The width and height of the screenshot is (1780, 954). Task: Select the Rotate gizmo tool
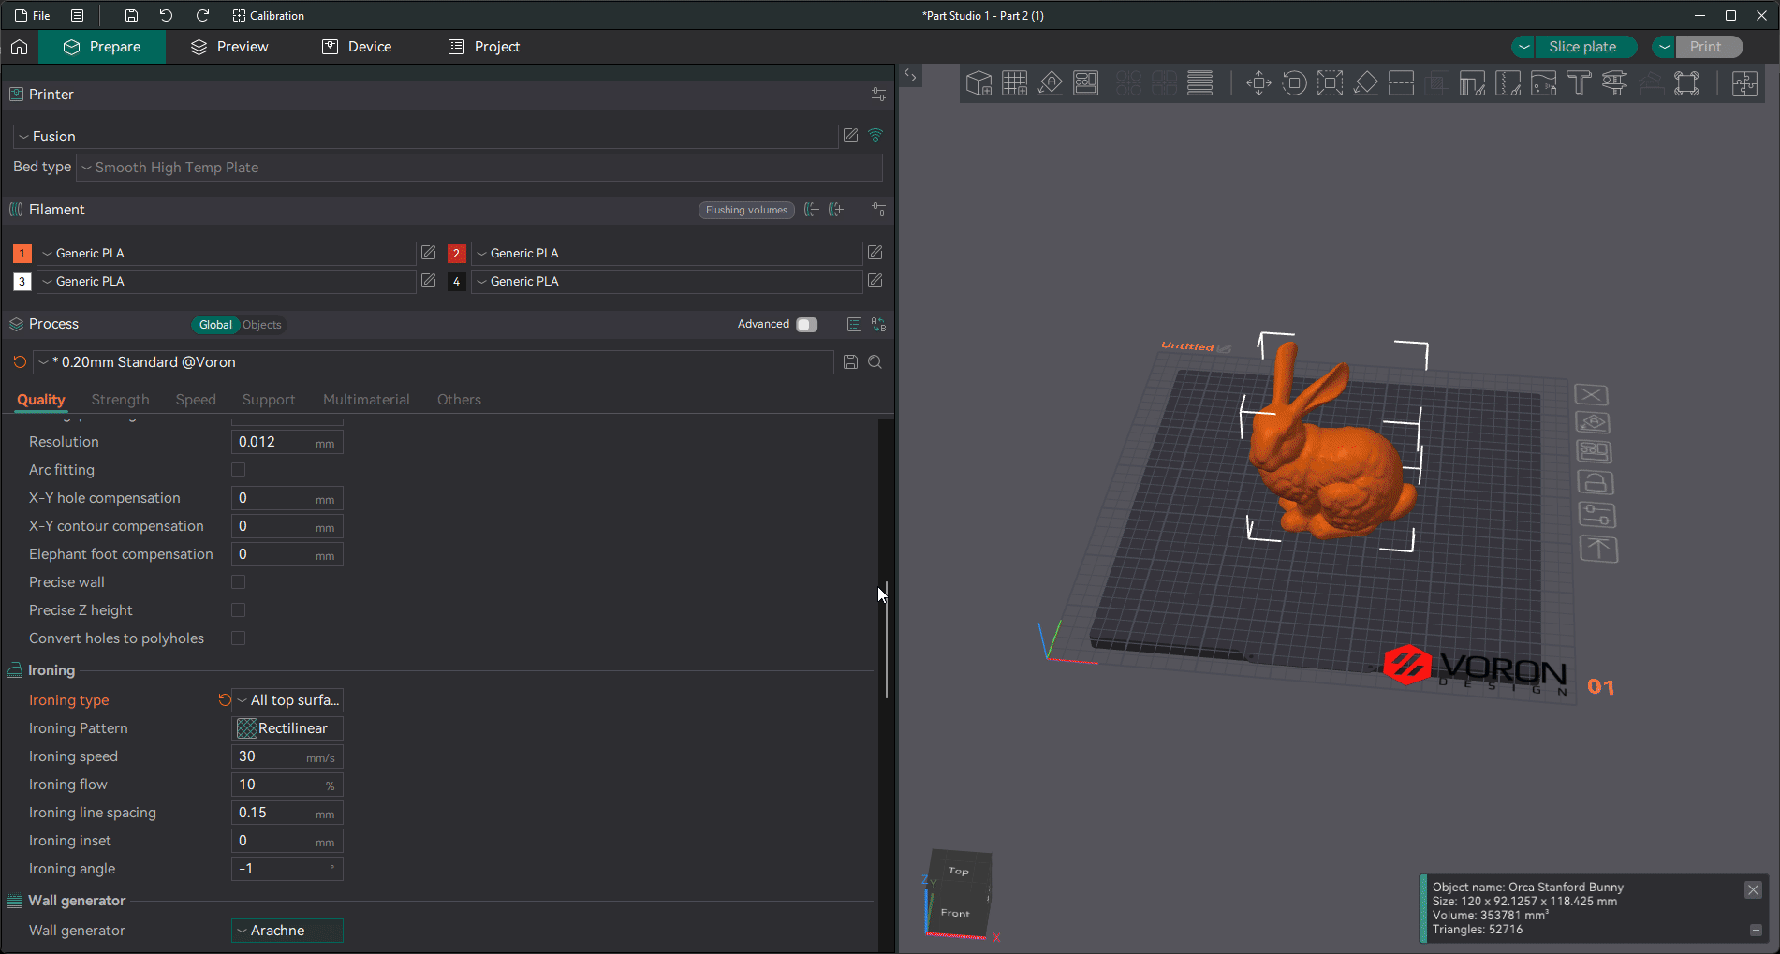click(x=1294, y=83)
